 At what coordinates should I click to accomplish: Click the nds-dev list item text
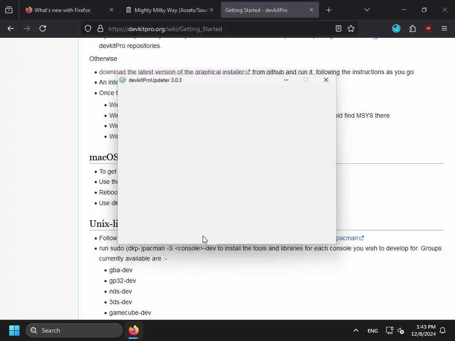(120, 291)
